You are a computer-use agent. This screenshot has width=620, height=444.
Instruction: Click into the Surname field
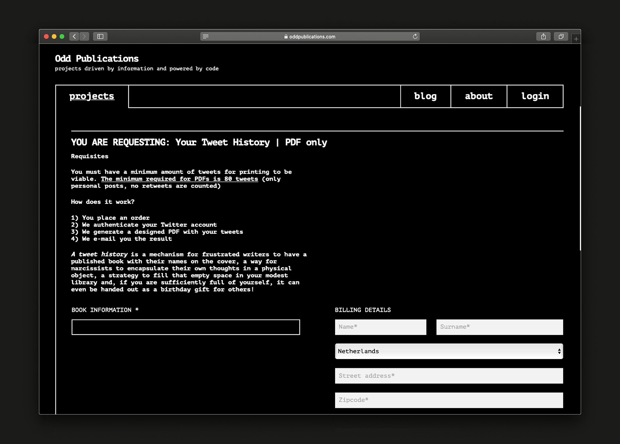coord(500,327)
